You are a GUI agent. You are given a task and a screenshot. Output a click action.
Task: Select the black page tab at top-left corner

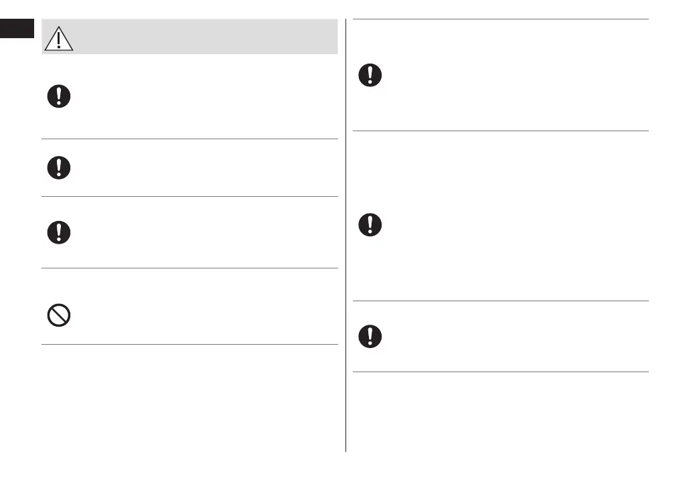point(17,29)
